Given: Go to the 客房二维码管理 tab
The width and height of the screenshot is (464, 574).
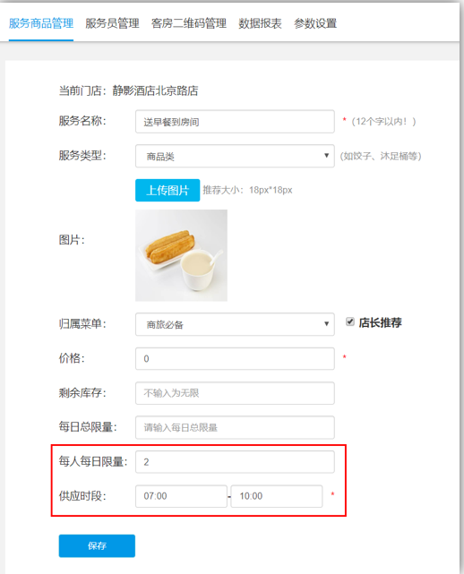Looking at the screenshot, I should click(189, 24).
